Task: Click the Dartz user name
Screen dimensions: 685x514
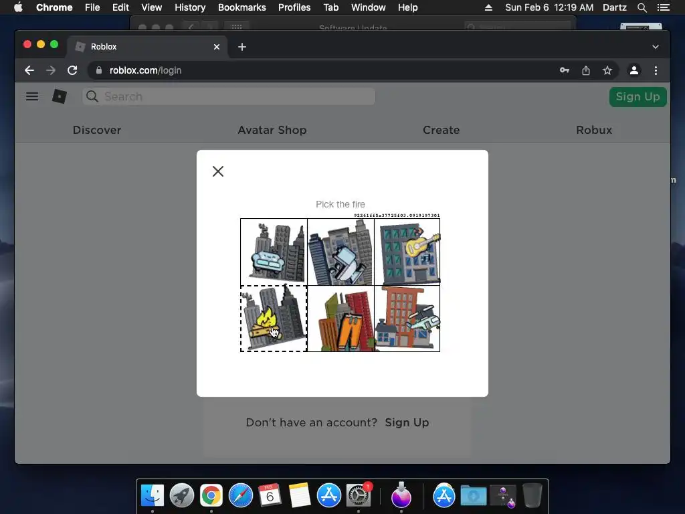Action: click(x=615, y=7)
